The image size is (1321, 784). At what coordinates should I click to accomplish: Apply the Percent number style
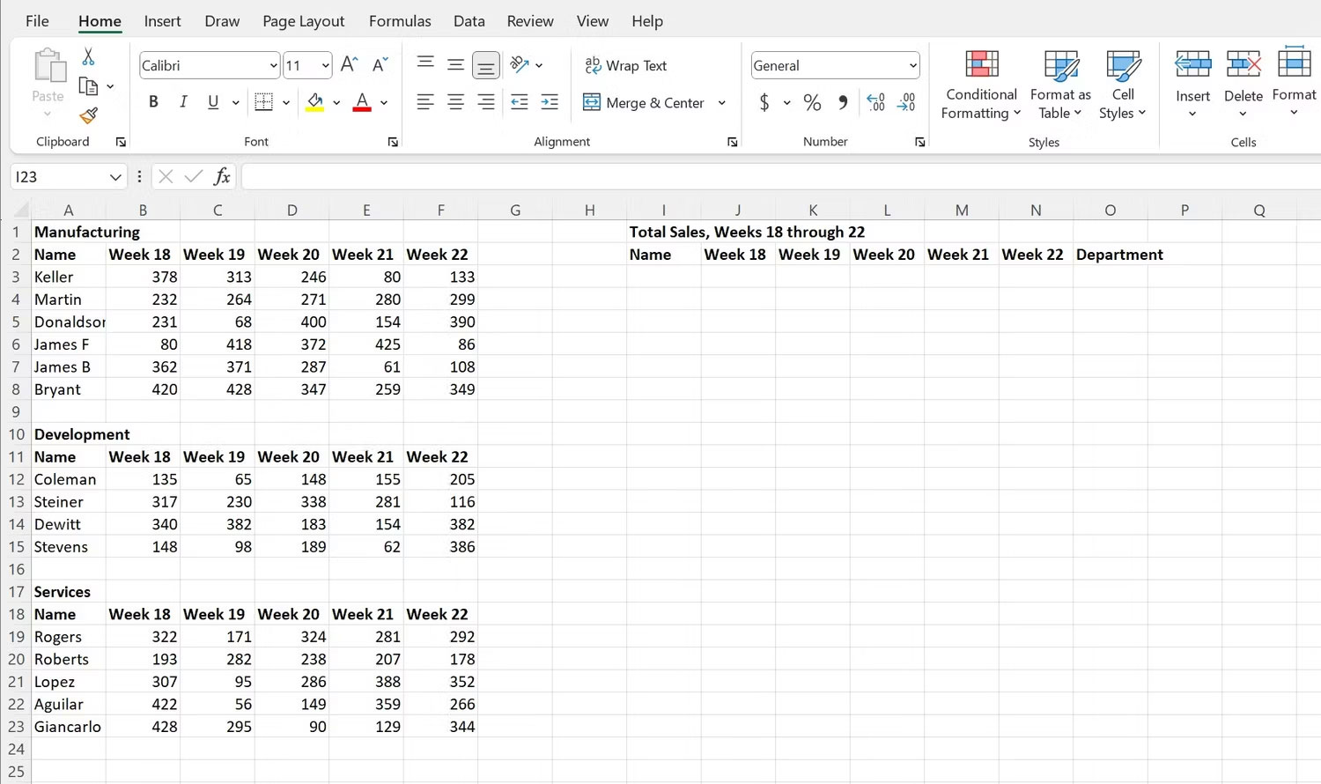(x=812, y=102)
